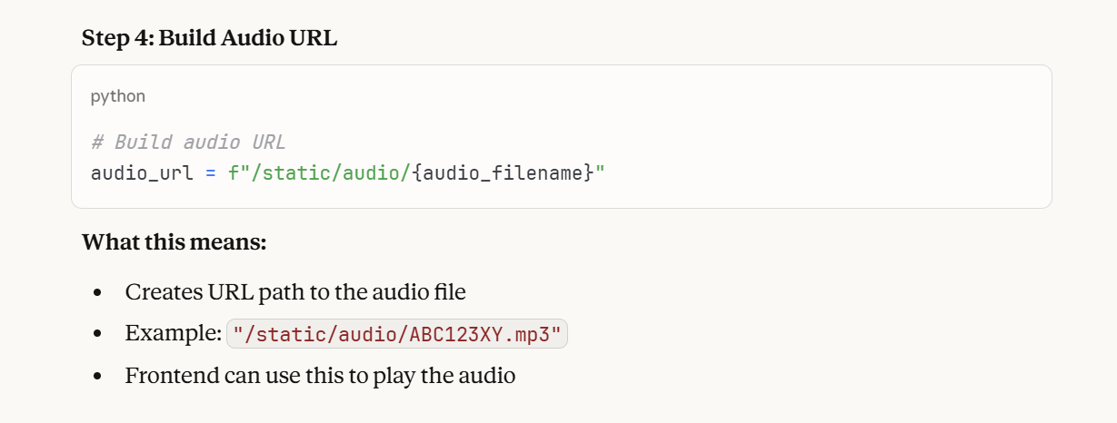
Task: Click the "Step 4: Build Audio URL" heading
Action: (209, 38)
